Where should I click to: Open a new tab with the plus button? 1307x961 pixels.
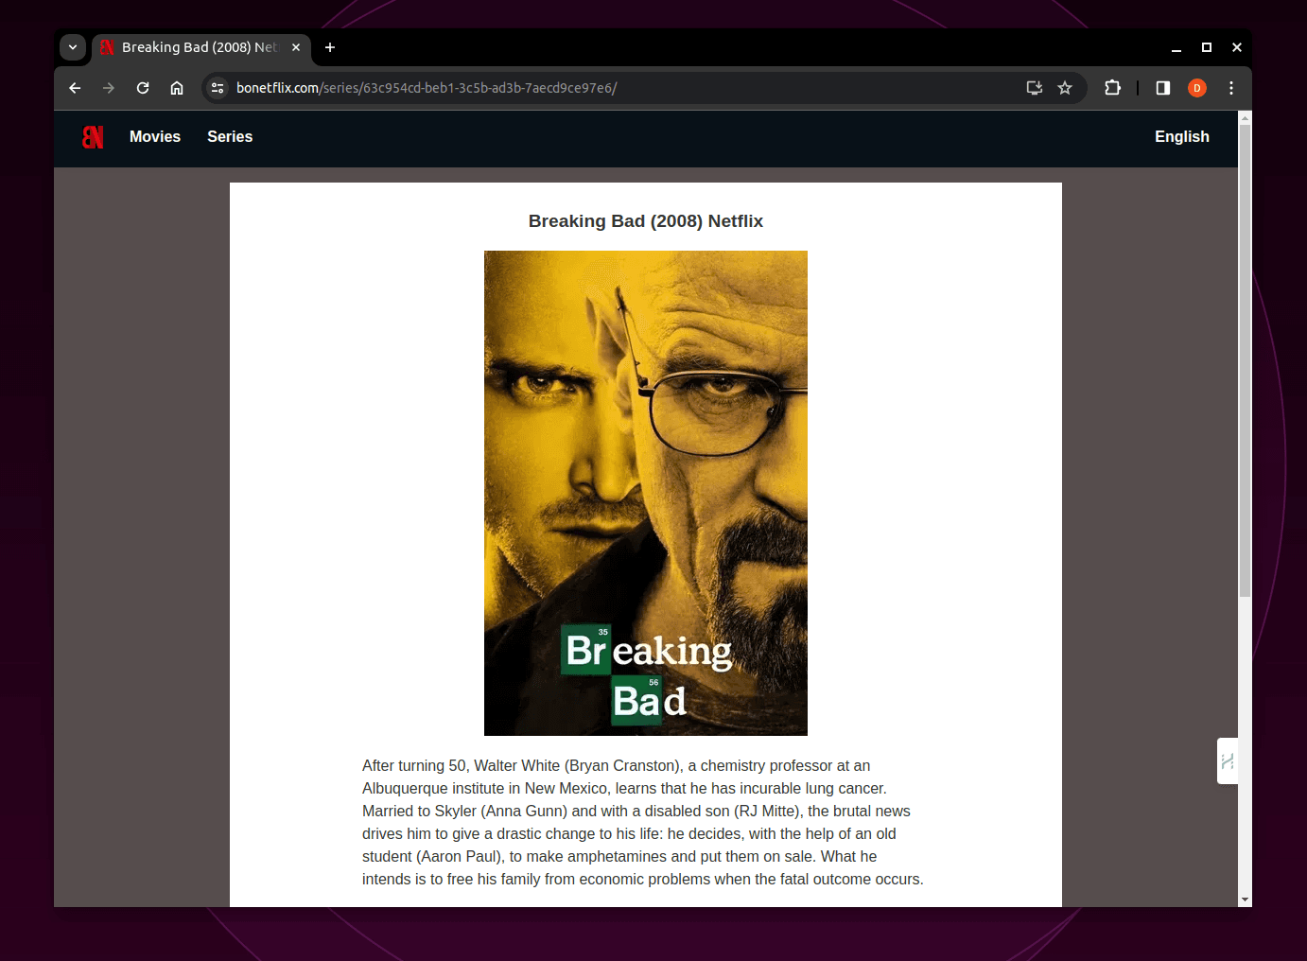pyautogui.click(x=330, y=47)
